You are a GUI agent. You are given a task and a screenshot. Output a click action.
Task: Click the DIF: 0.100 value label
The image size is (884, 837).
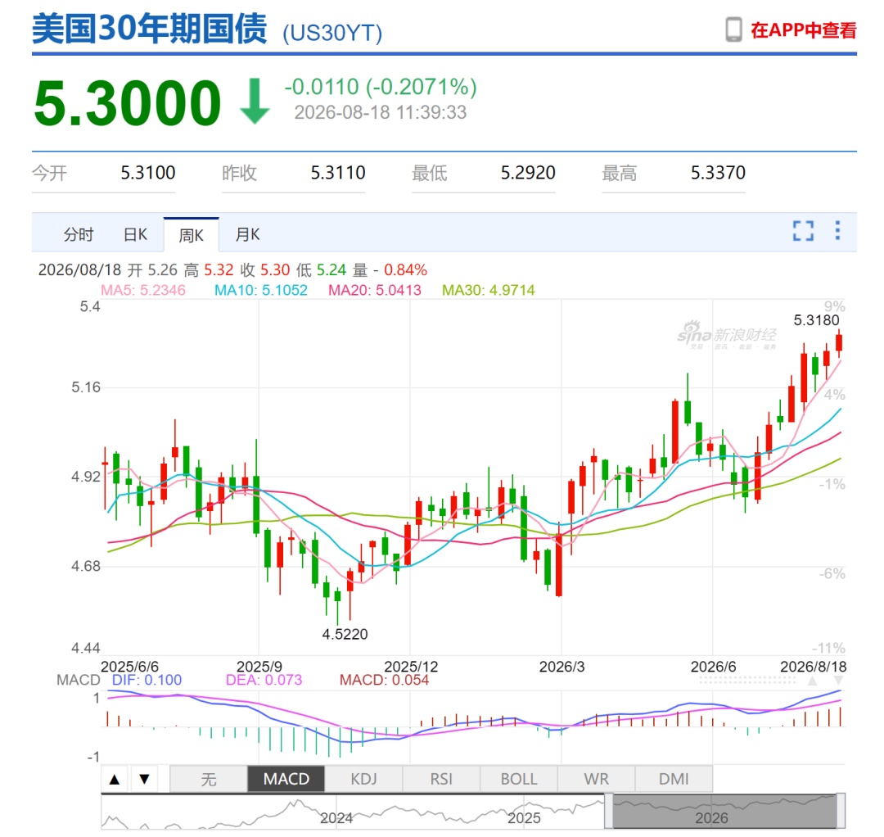click(147, 680)
